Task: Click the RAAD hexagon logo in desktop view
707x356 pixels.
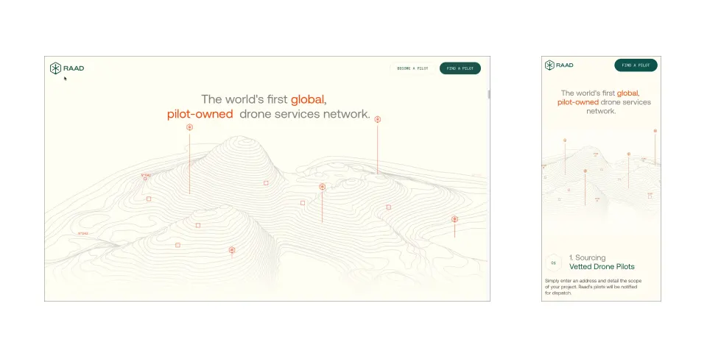Action: (55, 68)
